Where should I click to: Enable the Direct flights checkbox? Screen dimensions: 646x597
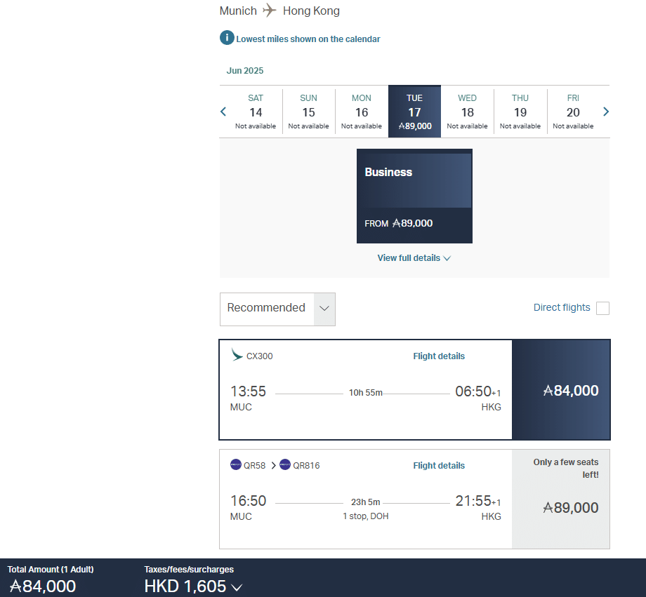click(x=602, y=308)
